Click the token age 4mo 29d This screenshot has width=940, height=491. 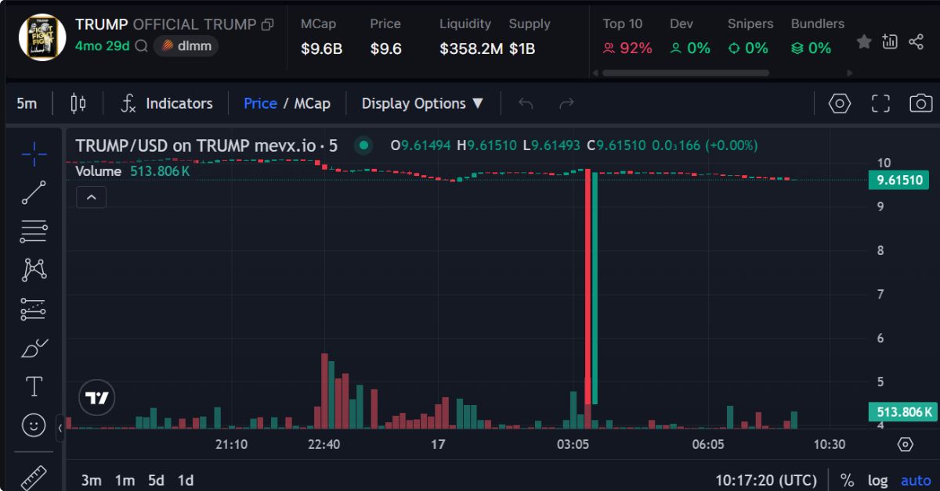click(103, 46)
